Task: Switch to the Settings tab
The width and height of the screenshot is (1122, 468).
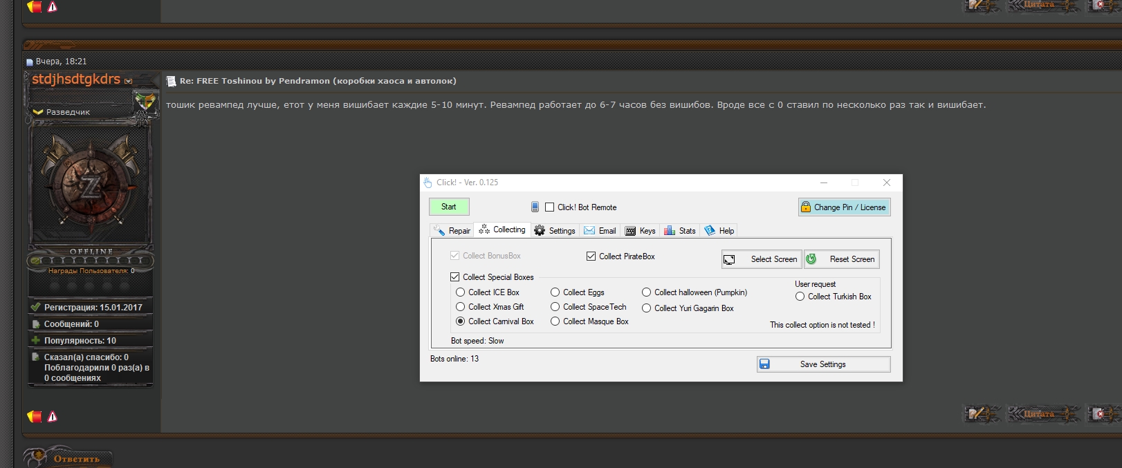Action: (x=555, y=231)
